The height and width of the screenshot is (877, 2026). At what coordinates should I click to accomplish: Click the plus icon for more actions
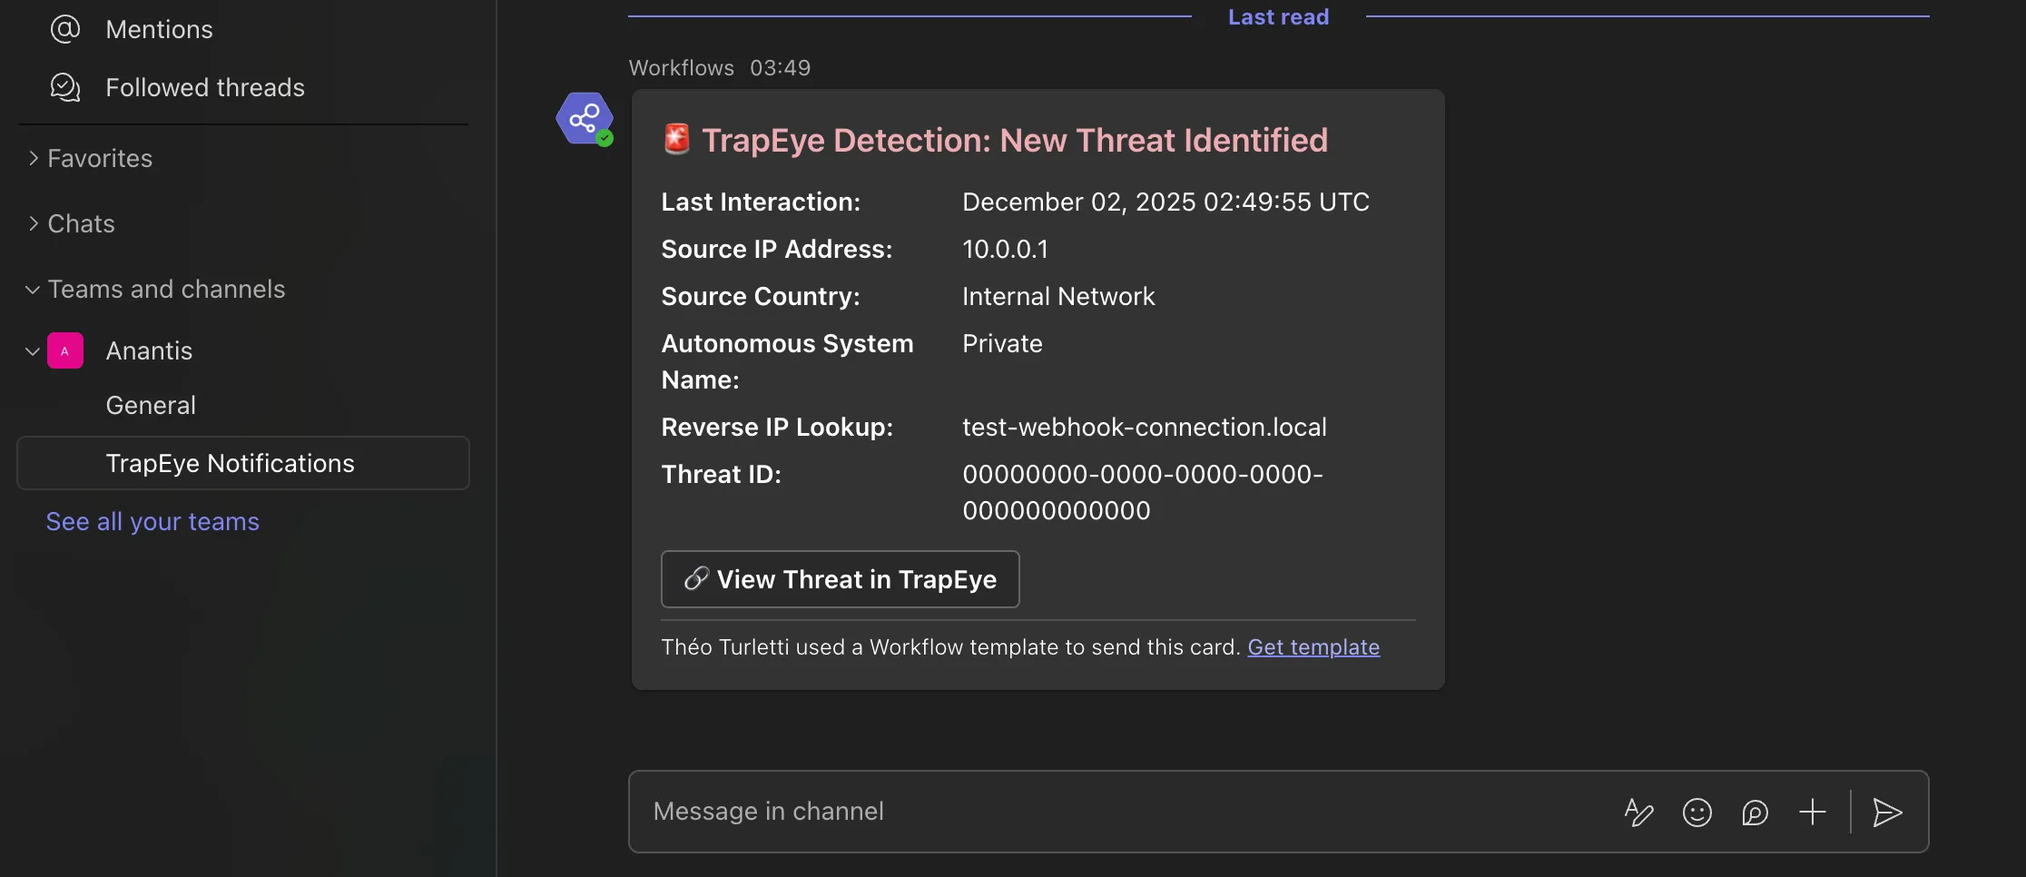pyautogui.click(x=1813, y=812)
